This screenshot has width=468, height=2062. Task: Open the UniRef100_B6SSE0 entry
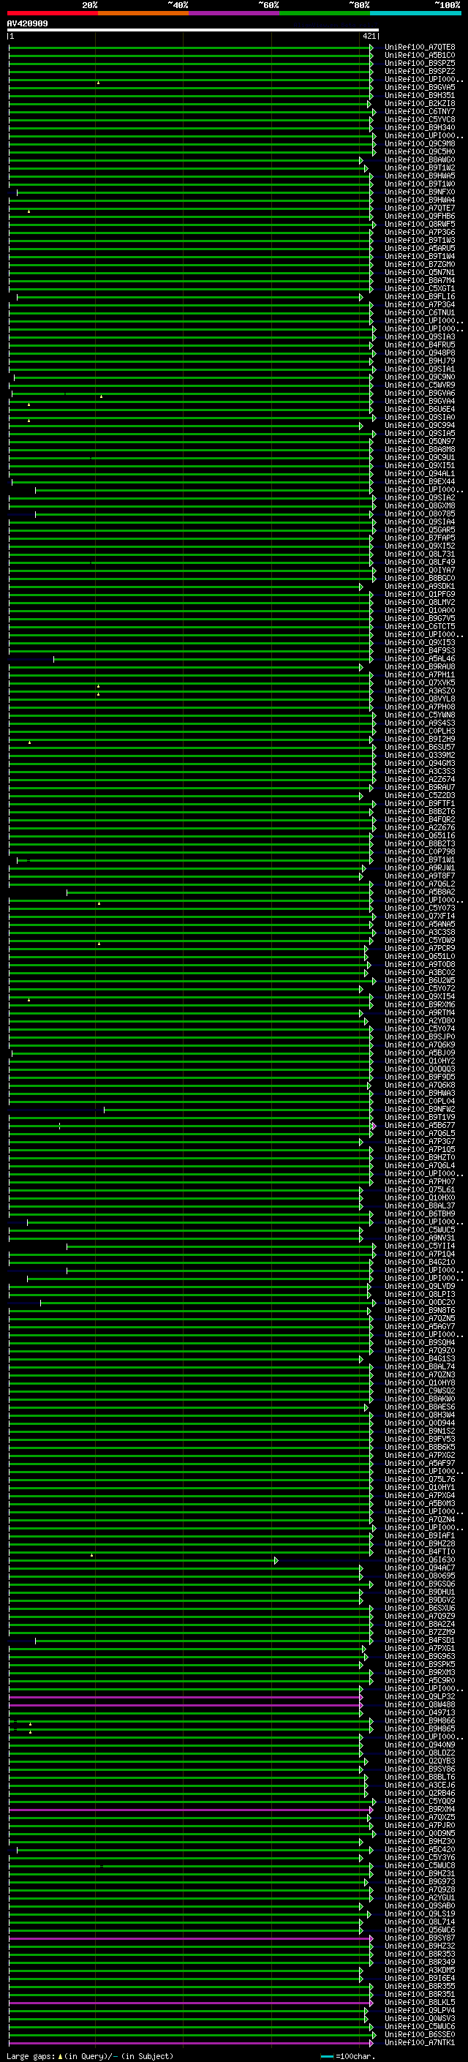[x=419, y=2036]
